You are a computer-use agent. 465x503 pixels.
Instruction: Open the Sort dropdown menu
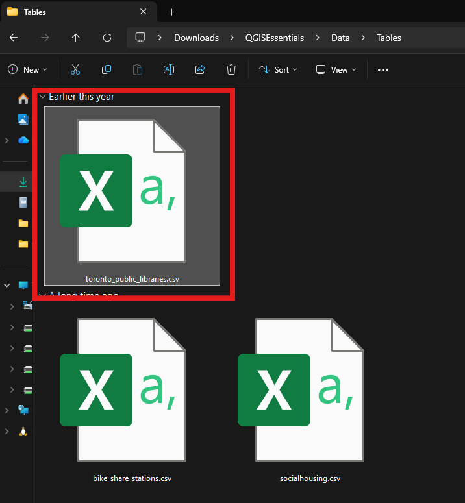(278, 69)
